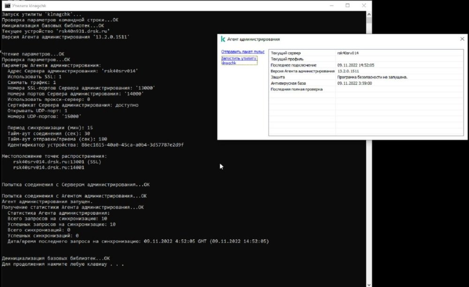Click console line 'Успешных запросов на синхронизацию: 10'

point(61,224)
